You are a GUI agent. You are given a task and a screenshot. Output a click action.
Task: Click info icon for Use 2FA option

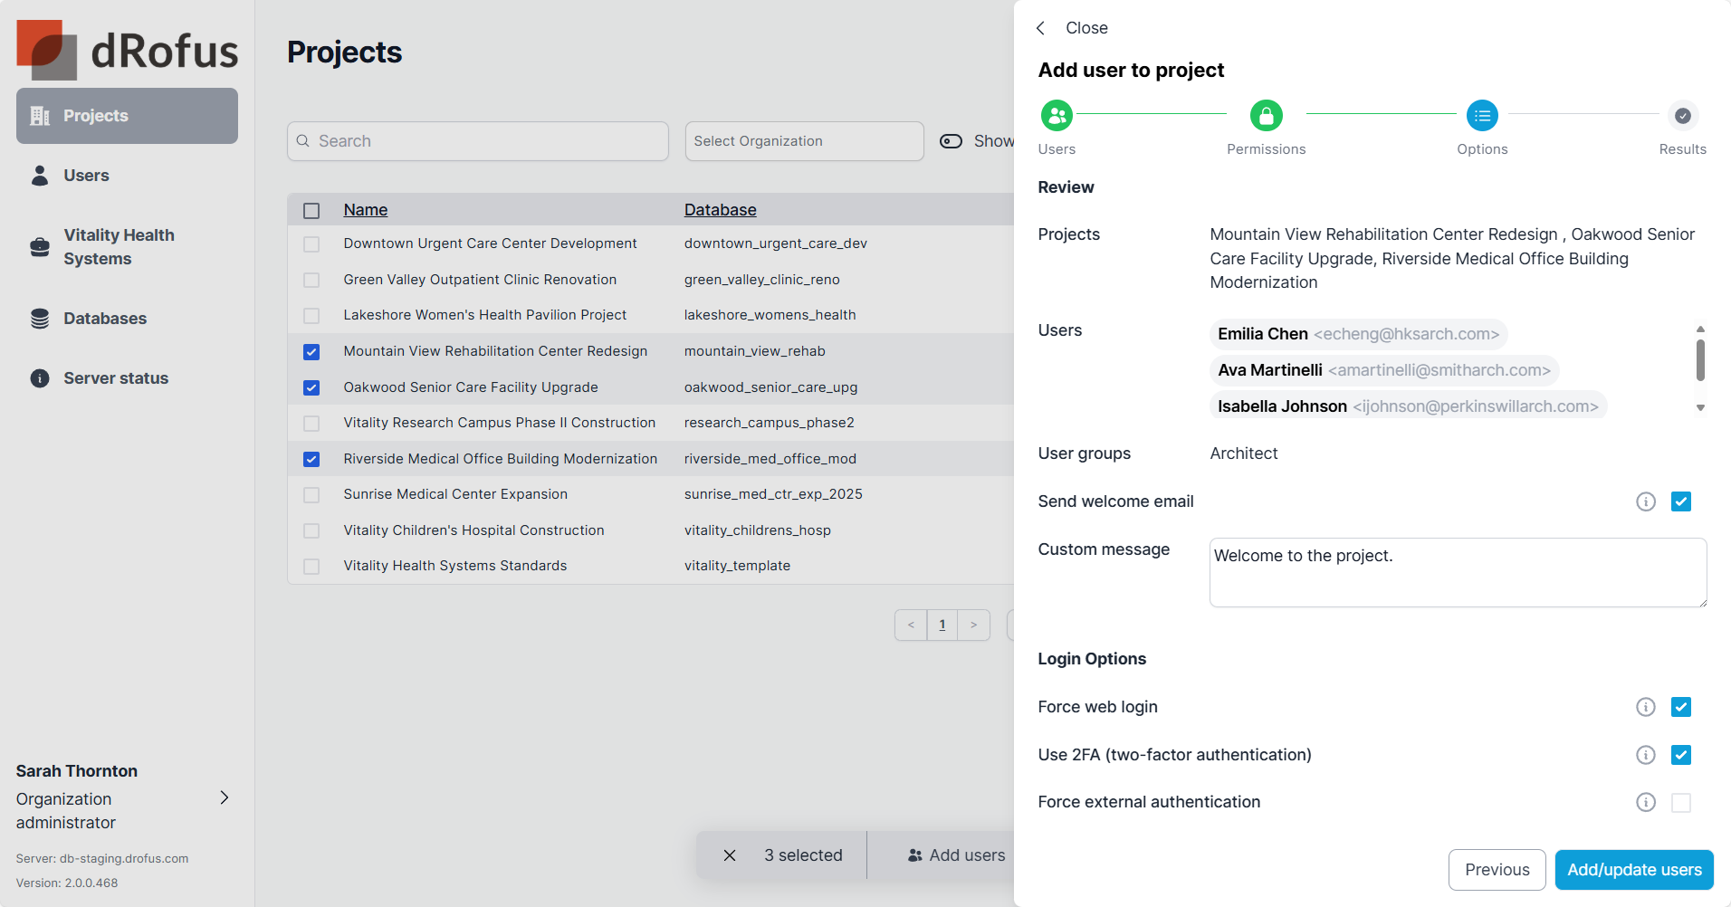click(1645, 755)
